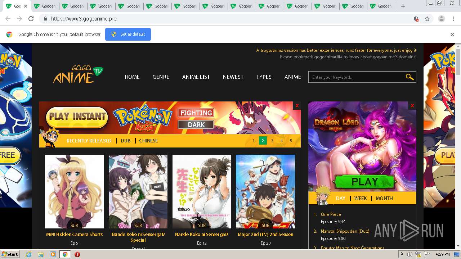Select DAY ranking tab

(x=340, y=198)
